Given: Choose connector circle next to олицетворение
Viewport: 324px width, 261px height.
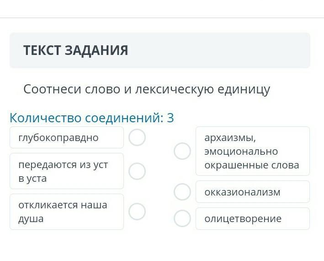Looking at the screenshot, I should pyautogui.click(x=182, y=218).
